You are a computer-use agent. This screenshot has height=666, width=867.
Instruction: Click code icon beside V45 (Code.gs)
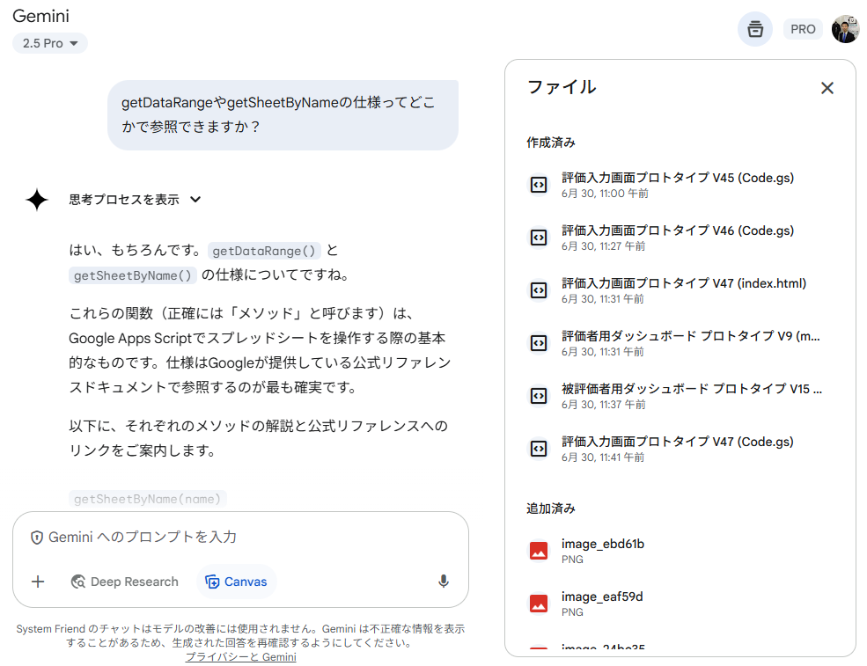[x=539, y=185]
